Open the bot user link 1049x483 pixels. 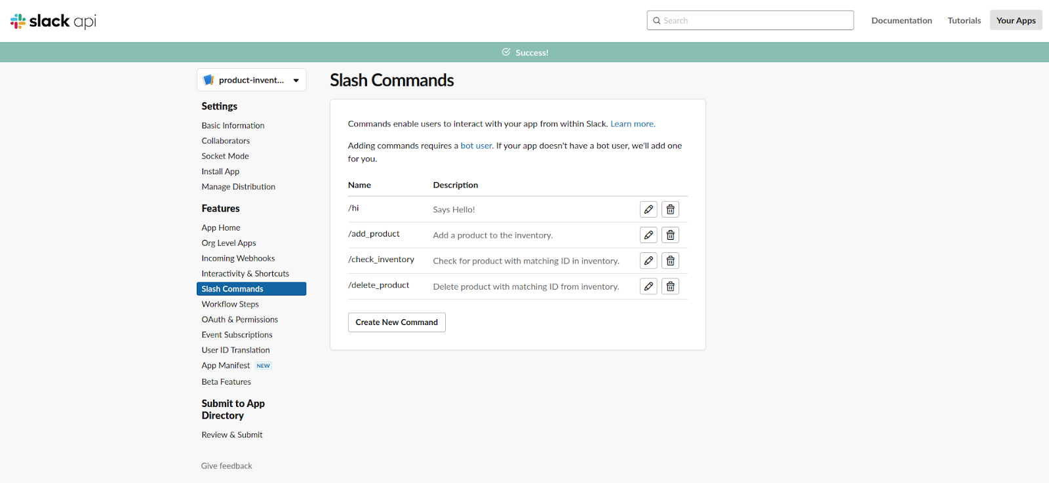[476, 145]
